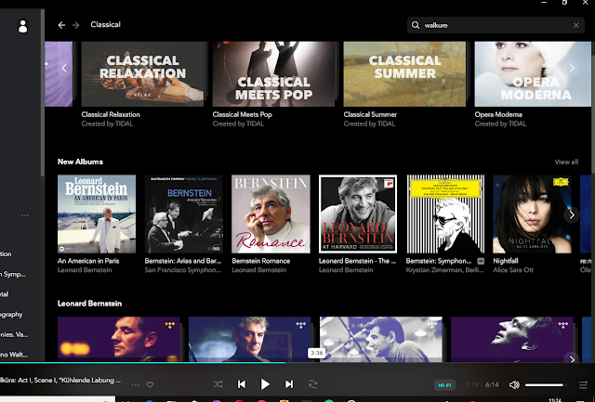Viewport: 595px width, 402px height.
Task: Click San Francisco Symphony artist name
Action: (x=182, y=270)
